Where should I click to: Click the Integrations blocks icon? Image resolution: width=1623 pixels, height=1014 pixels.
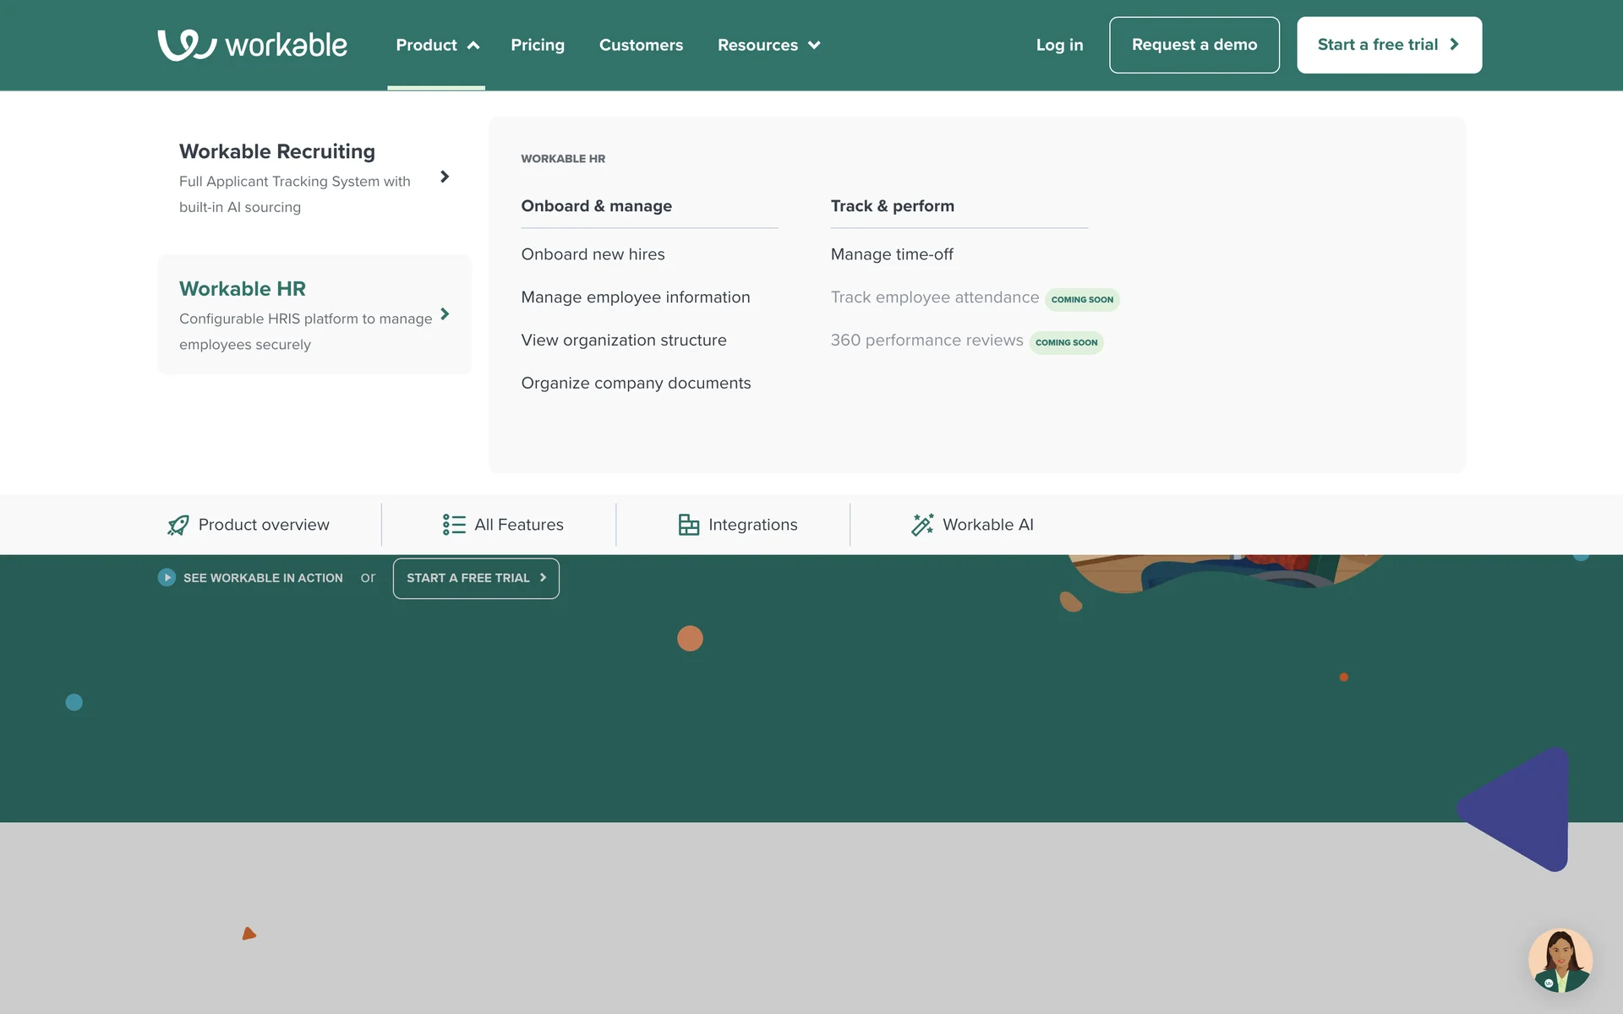pos(688,525)
